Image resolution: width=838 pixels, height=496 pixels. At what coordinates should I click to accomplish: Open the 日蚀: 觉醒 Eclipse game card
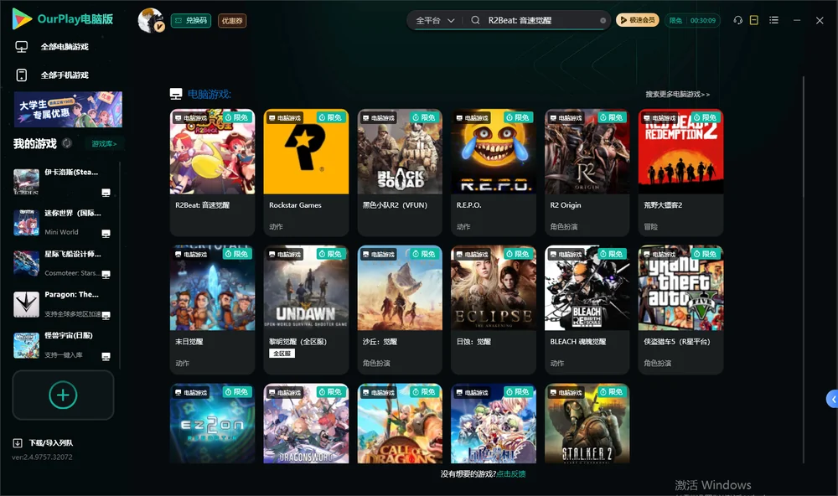[x=494, y=309]
